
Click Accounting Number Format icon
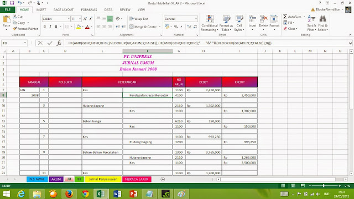point(167,27)
